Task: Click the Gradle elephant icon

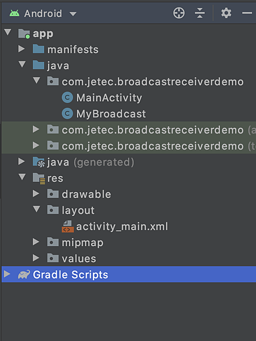Action: [24, 275]
